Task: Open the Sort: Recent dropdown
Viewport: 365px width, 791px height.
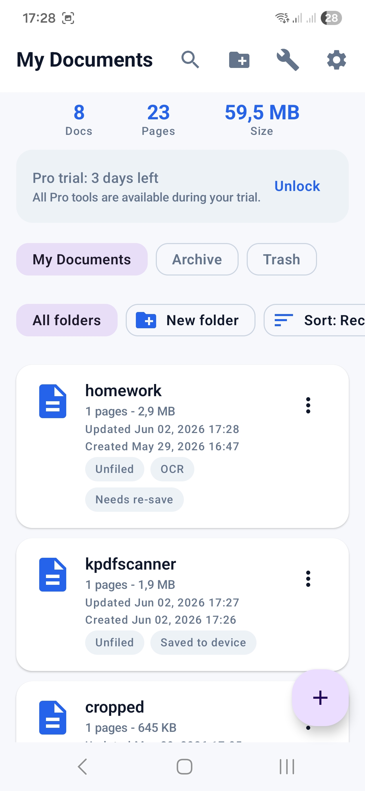Action: point(314,320)
